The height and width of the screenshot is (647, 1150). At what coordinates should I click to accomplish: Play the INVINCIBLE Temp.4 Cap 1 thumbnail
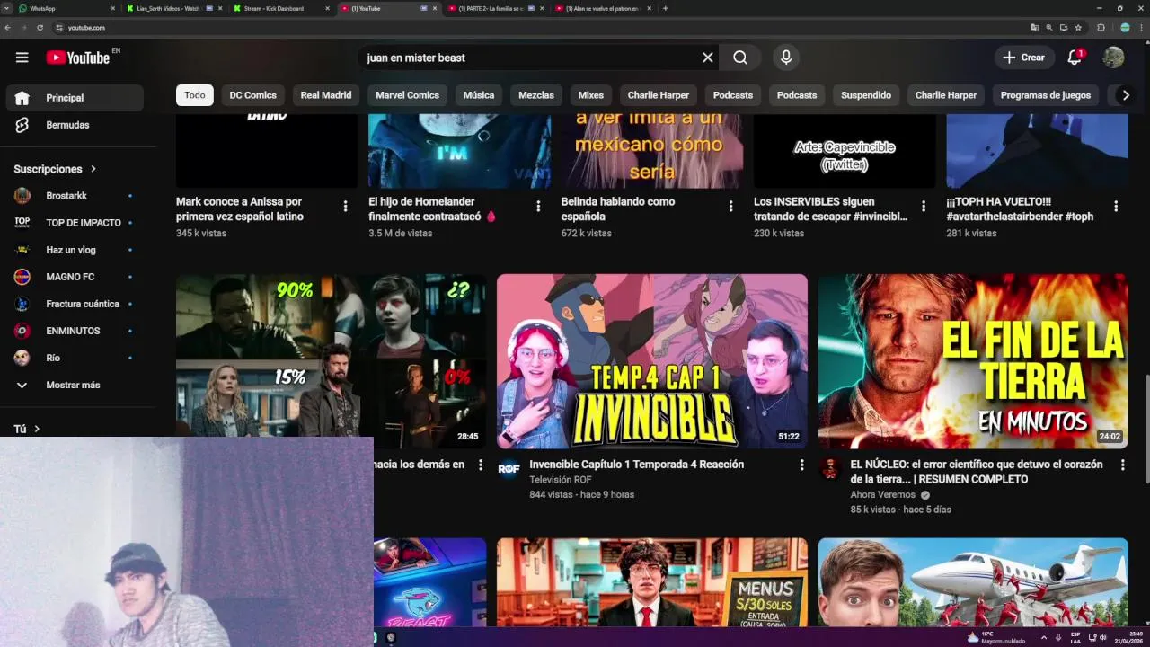click(x=652, y=361)
